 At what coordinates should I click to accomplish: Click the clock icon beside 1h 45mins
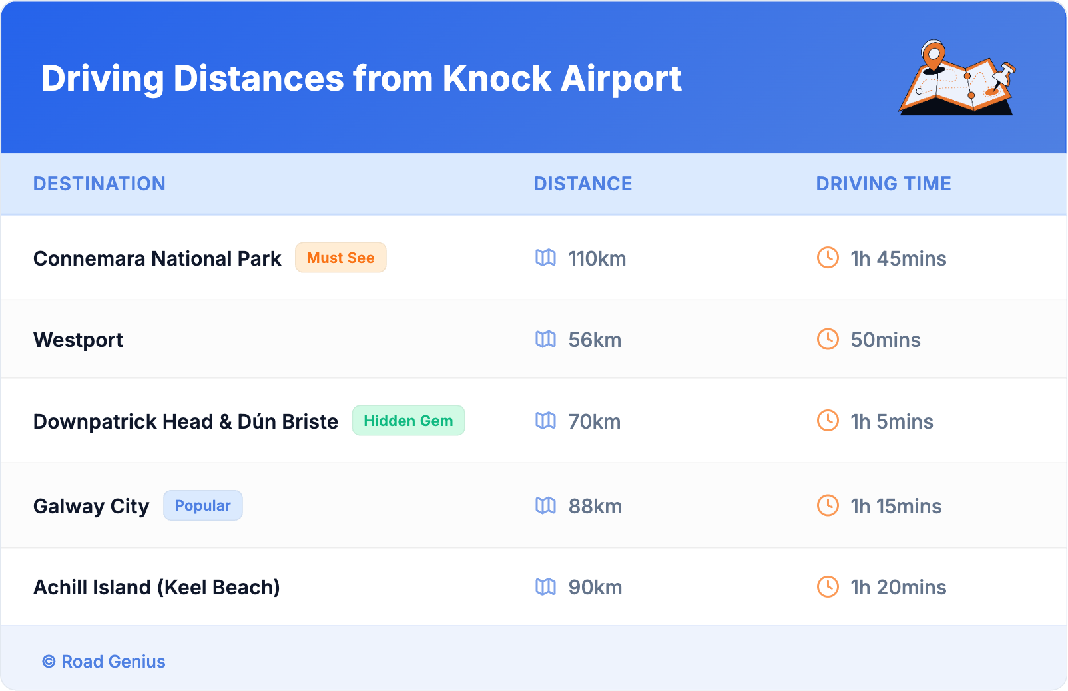pyautogui.click(x=828, y=258)
